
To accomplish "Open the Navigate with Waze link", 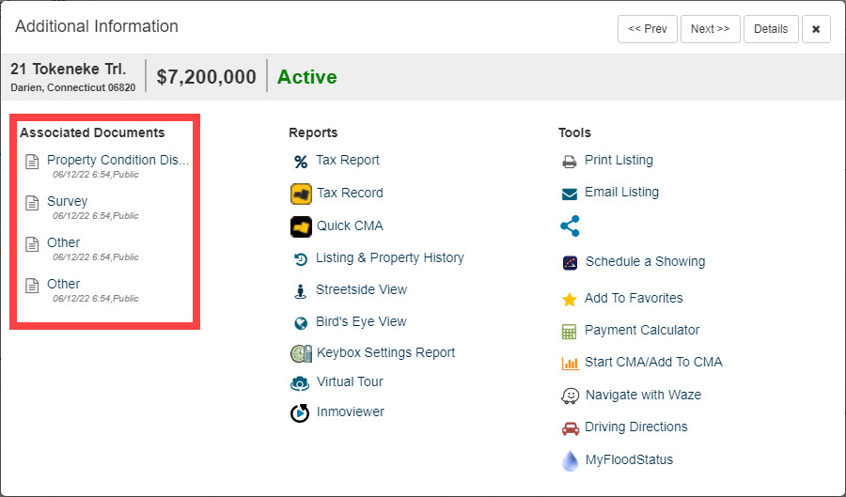I will point(643,396).
